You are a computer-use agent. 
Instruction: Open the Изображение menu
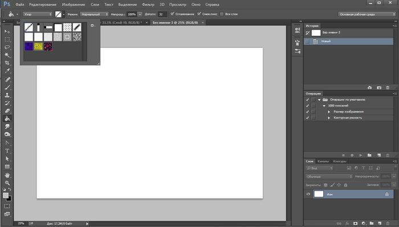point(74,5)
